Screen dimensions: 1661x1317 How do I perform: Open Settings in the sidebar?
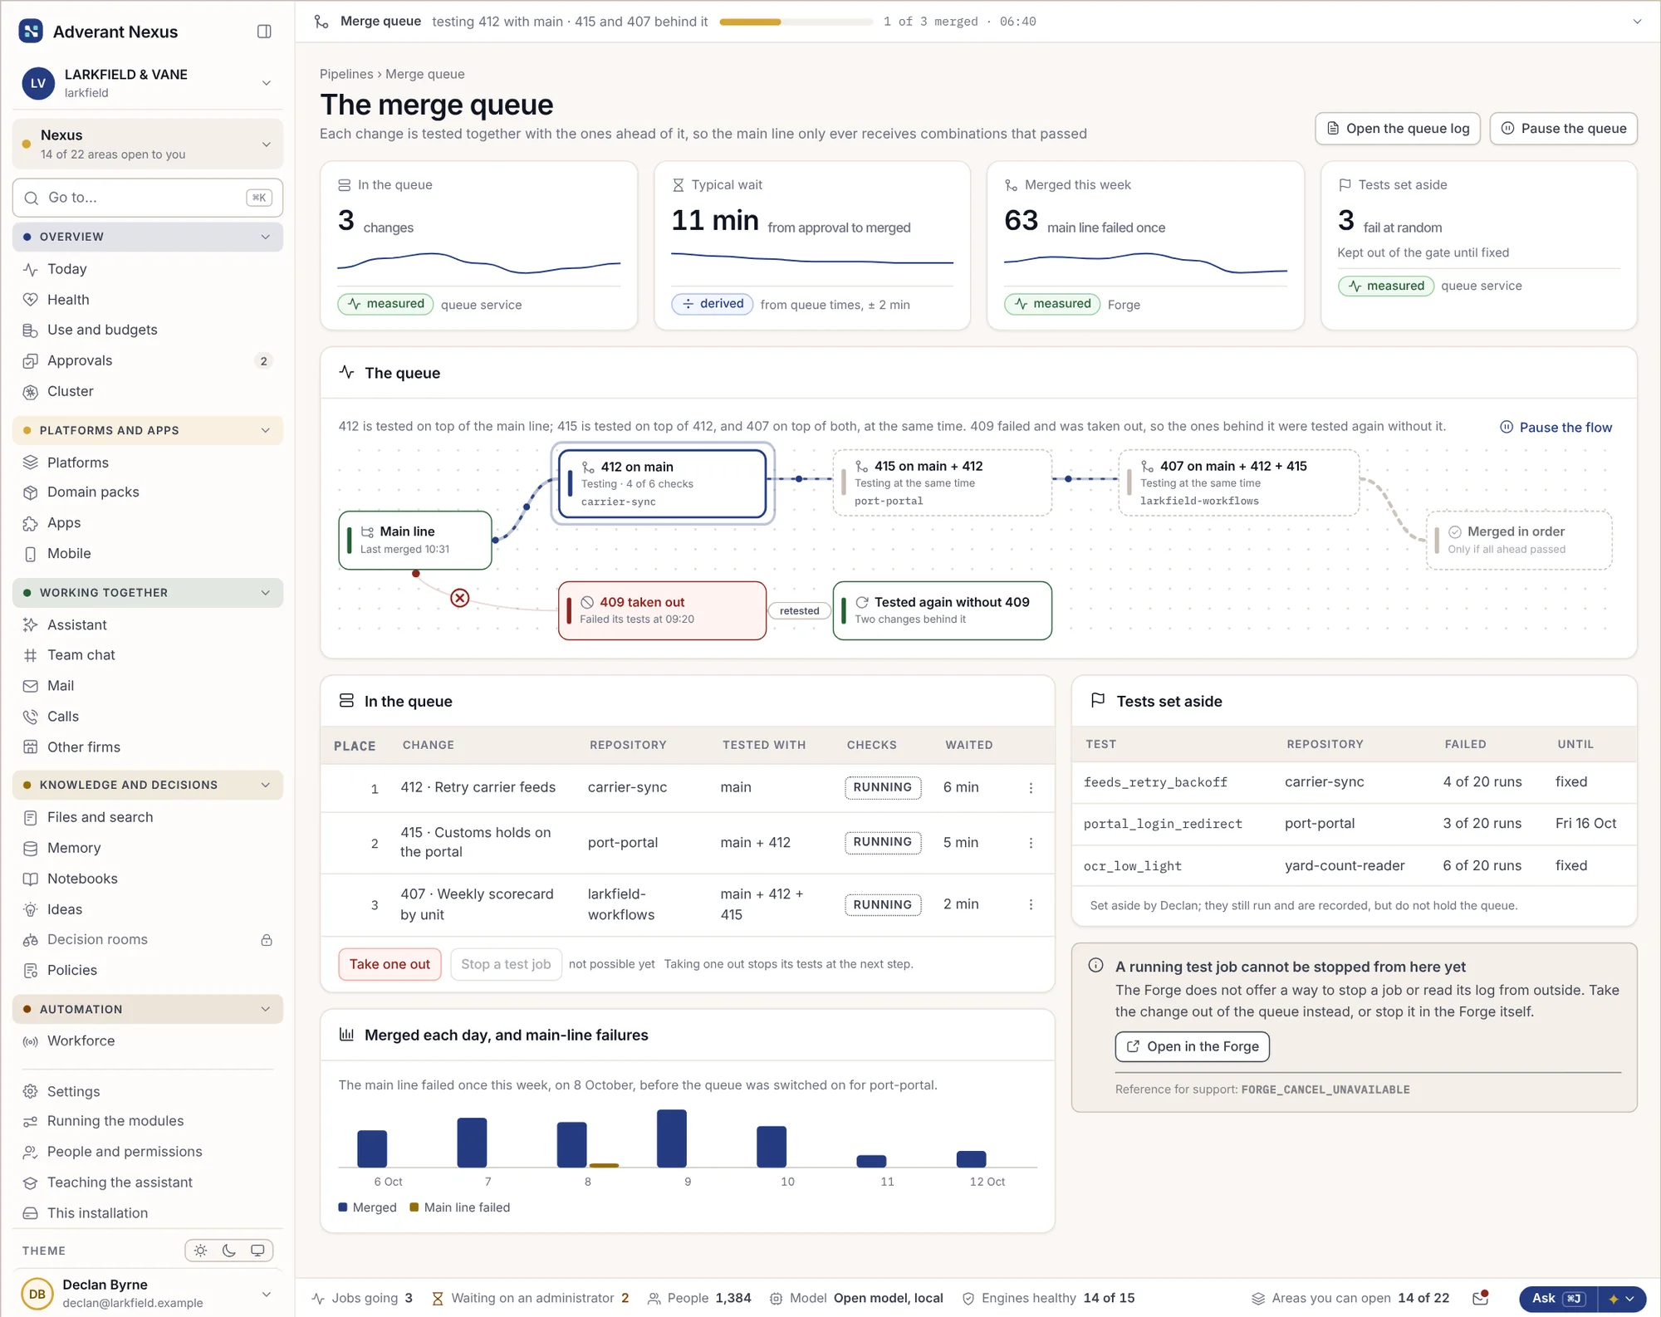pyautogui.click(x=148, y=1091)
